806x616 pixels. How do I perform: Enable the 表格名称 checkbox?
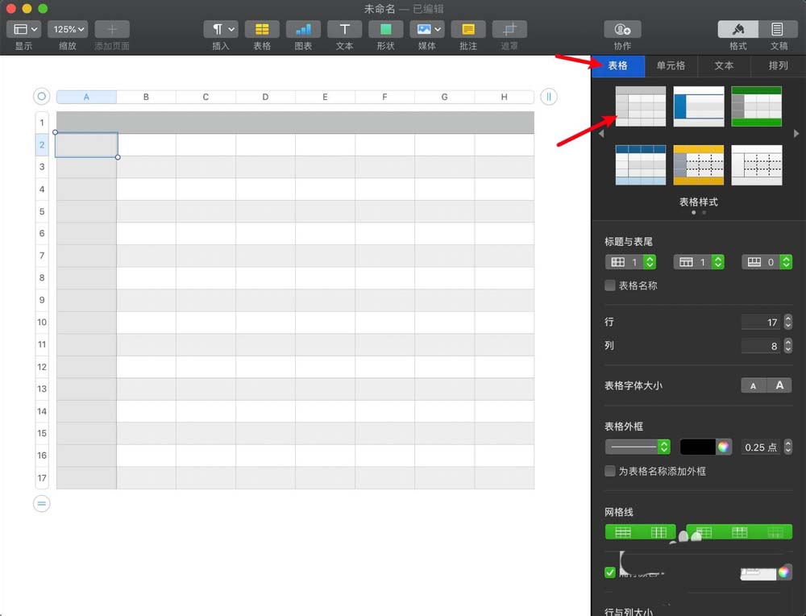(x=610, y=285)
